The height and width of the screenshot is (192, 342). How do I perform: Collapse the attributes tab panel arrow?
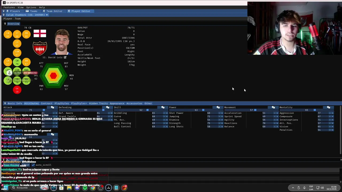tap(5, 103)
